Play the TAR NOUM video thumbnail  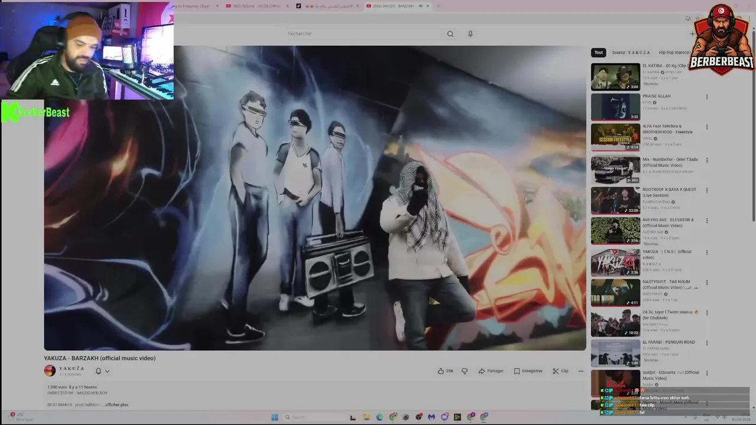tap(615, 292)
